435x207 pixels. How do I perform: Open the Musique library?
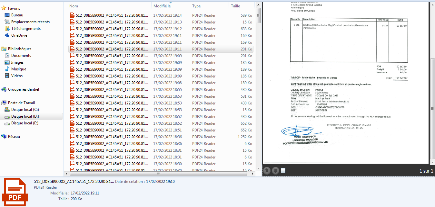18,69
